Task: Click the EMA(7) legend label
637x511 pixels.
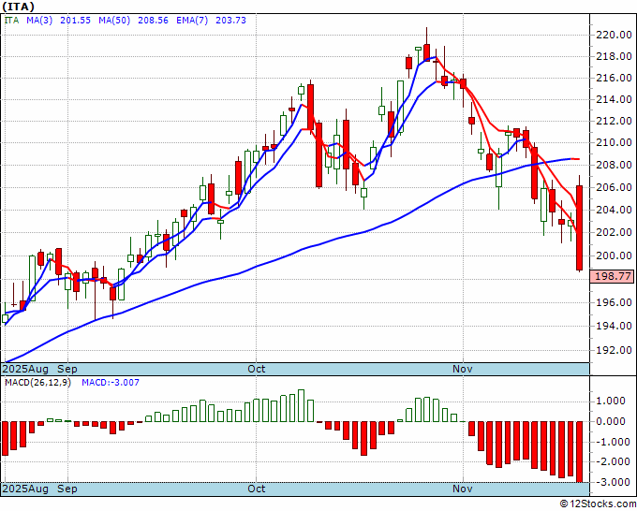Action: [192, 21]
